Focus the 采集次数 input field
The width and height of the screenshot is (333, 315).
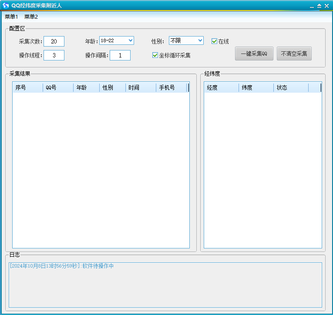click(x=54, y=41)
